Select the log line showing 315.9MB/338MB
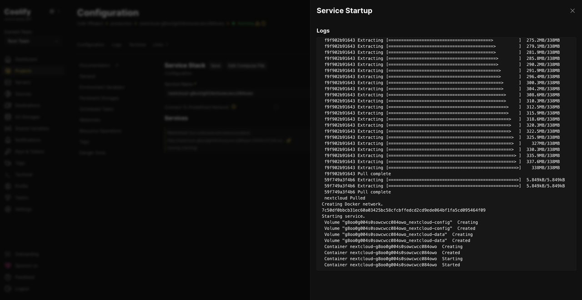Viewport: 582px width, 300px height. pyautogui.click(x=442, y=113)
